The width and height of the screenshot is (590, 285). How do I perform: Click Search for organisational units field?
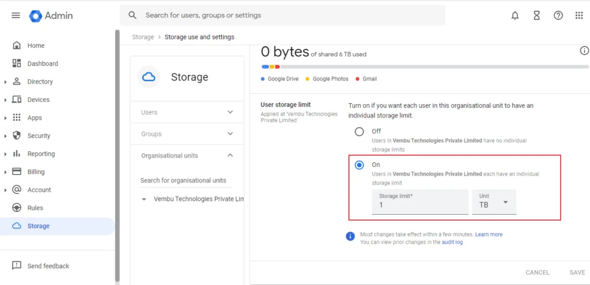click(x=186, y=180)
